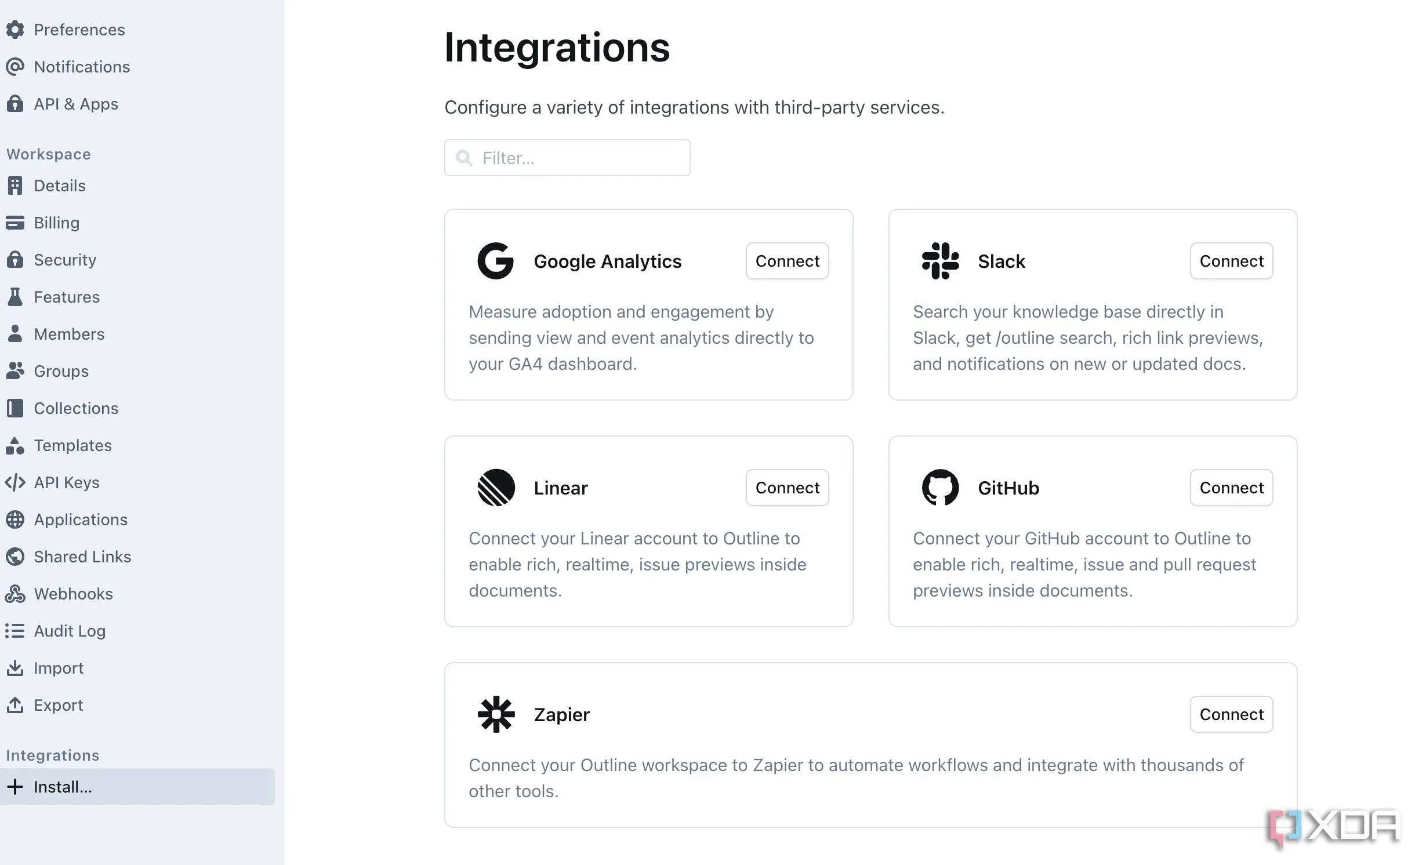This screenshot has height=865, width=1415.
Task: Click the Shared Links earth icon
Action: (15, 557)
